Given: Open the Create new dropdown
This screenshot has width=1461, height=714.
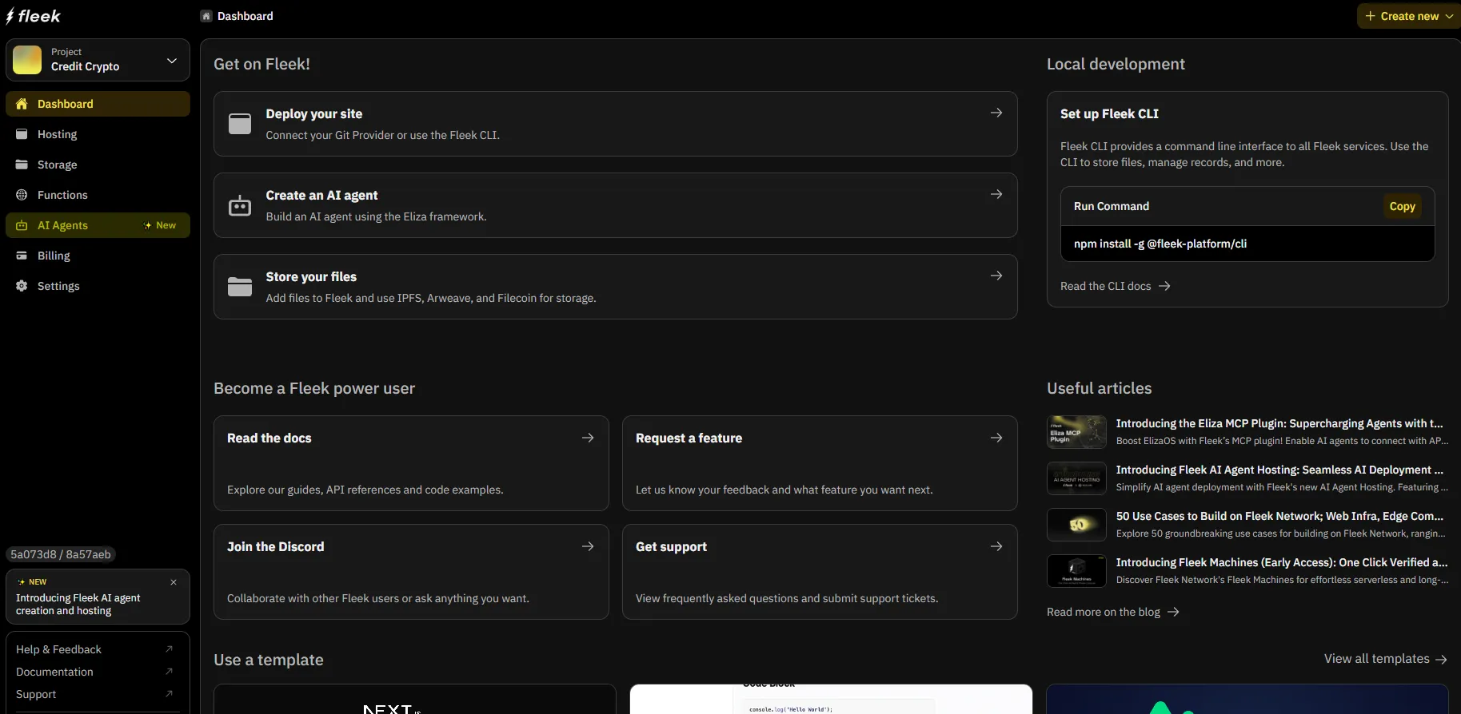Looking at the screenshot, I should 1408,16.
